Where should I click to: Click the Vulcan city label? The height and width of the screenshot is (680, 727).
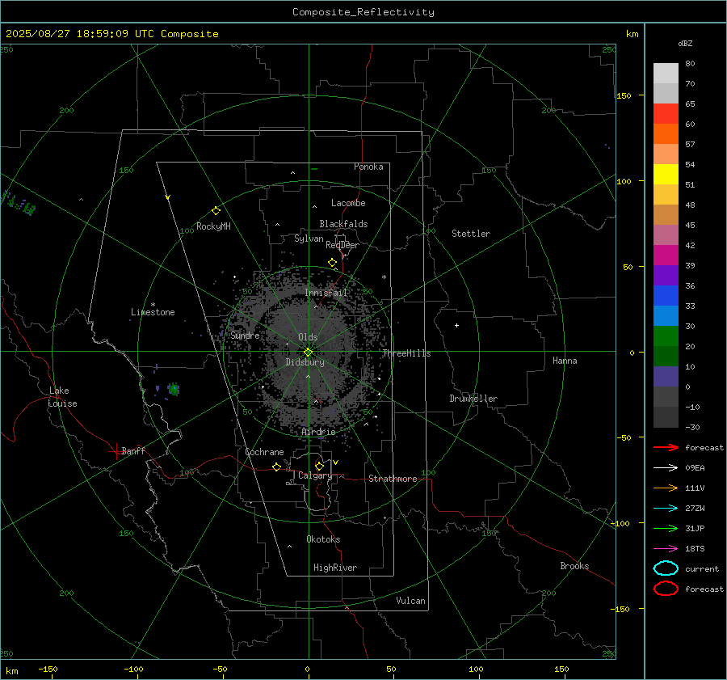[x=410, y=601]
